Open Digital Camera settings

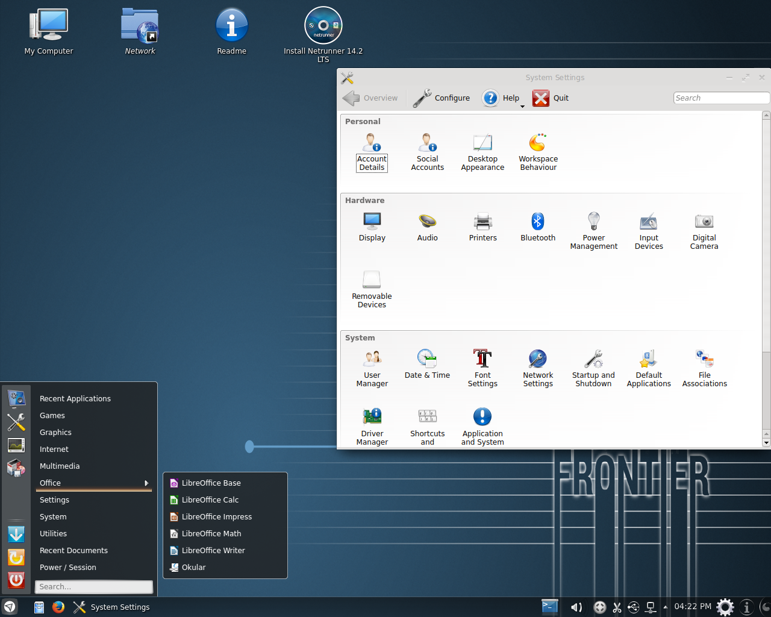(x=704, y=231)
